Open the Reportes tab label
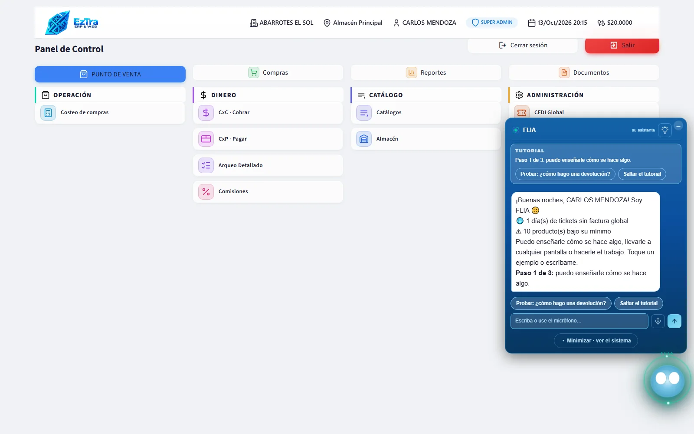Viewport: 694px width, 434px height. click(433, 72)
